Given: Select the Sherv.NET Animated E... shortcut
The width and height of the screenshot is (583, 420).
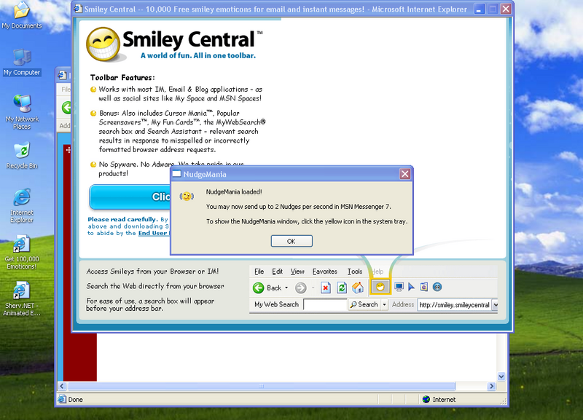Looking at the screenshot, I should click(22, 299).
